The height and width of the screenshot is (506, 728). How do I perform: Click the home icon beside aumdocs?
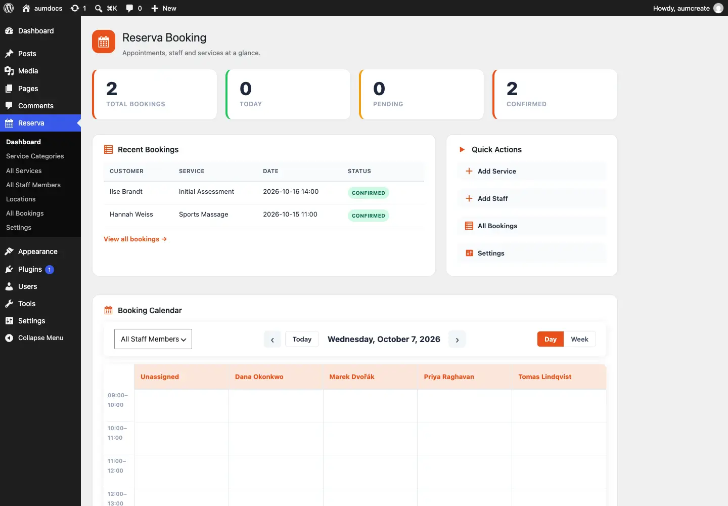click(x=26, y=8)
